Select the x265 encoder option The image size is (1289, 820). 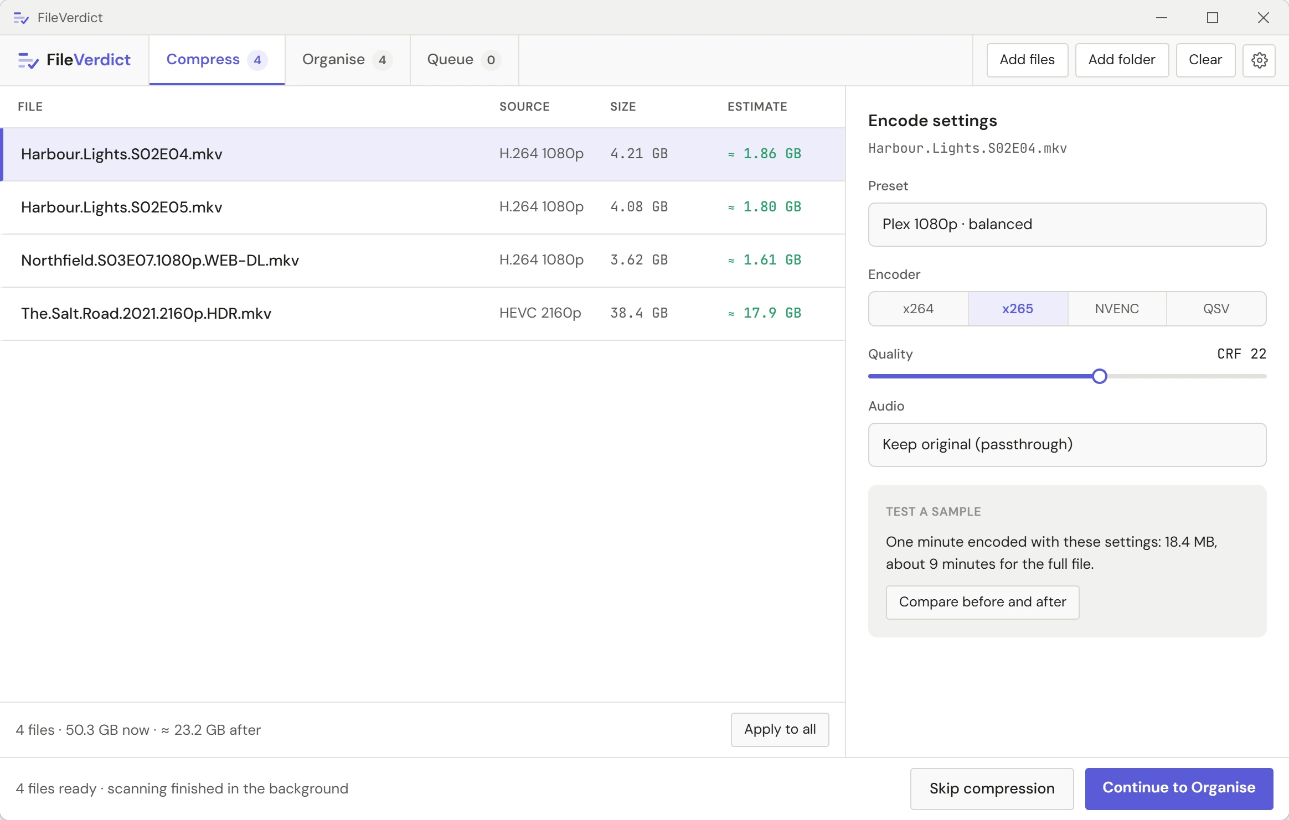(1018, 309)
